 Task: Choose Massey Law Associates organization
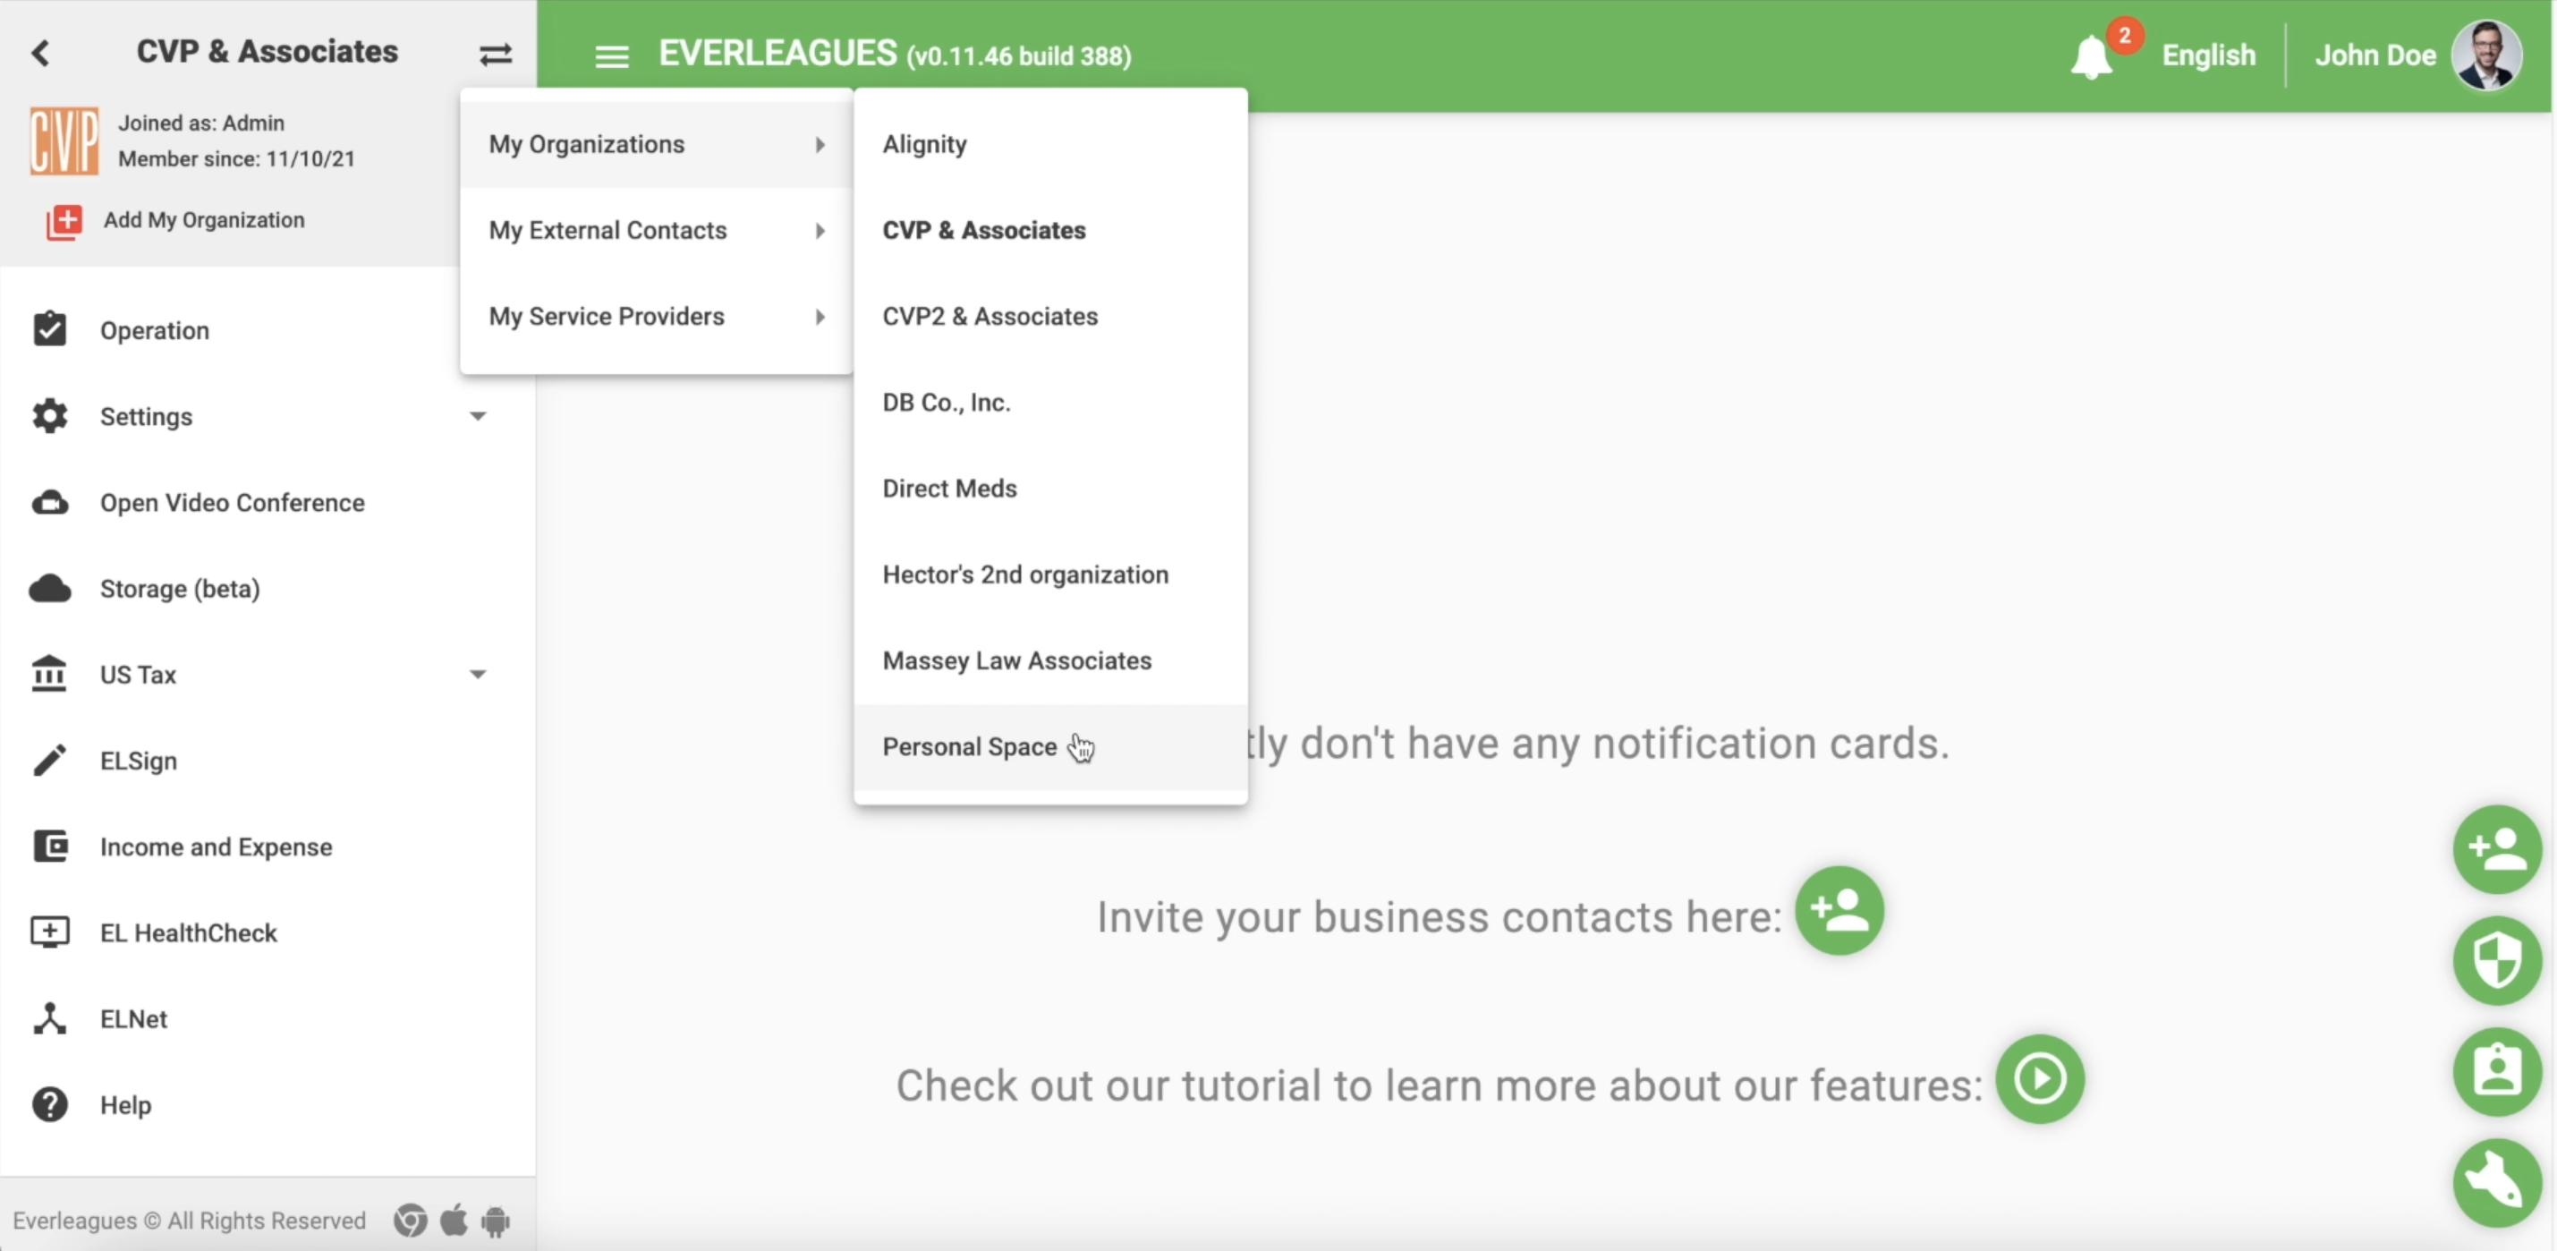[1050, 661]
